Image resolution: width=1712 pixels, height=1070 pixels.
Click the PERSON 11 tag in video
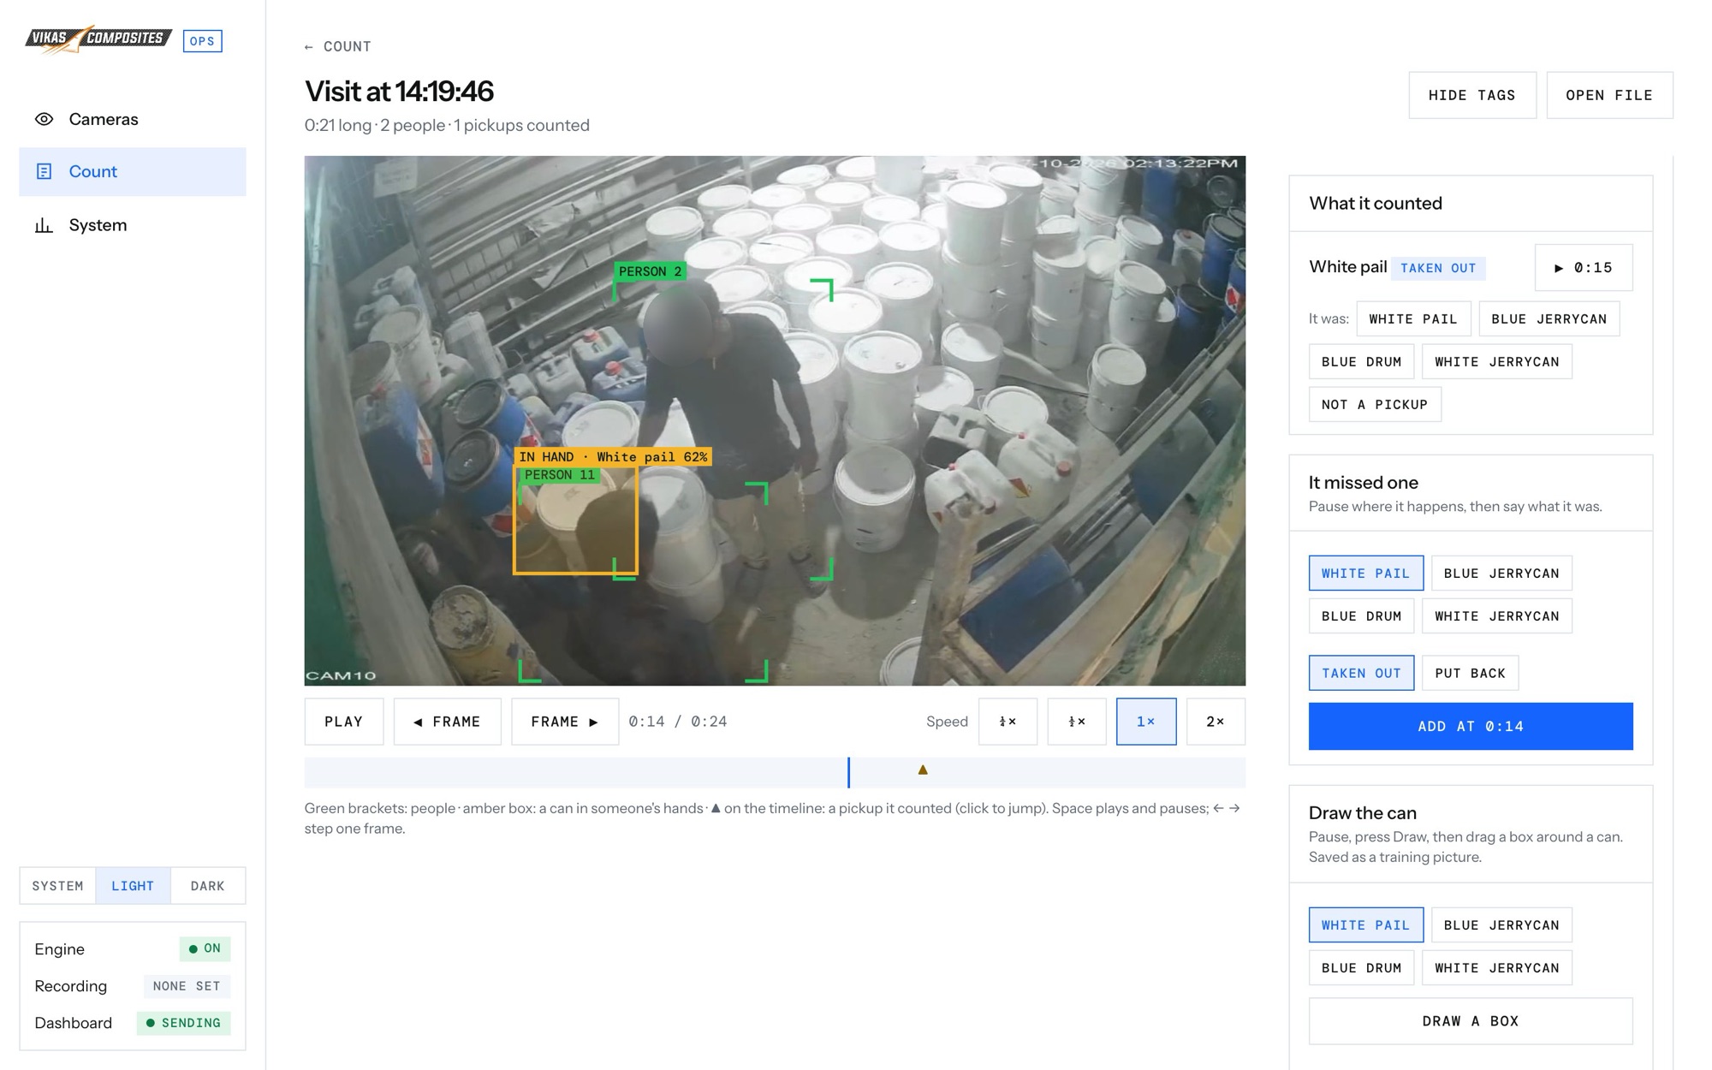click(559, 475)
